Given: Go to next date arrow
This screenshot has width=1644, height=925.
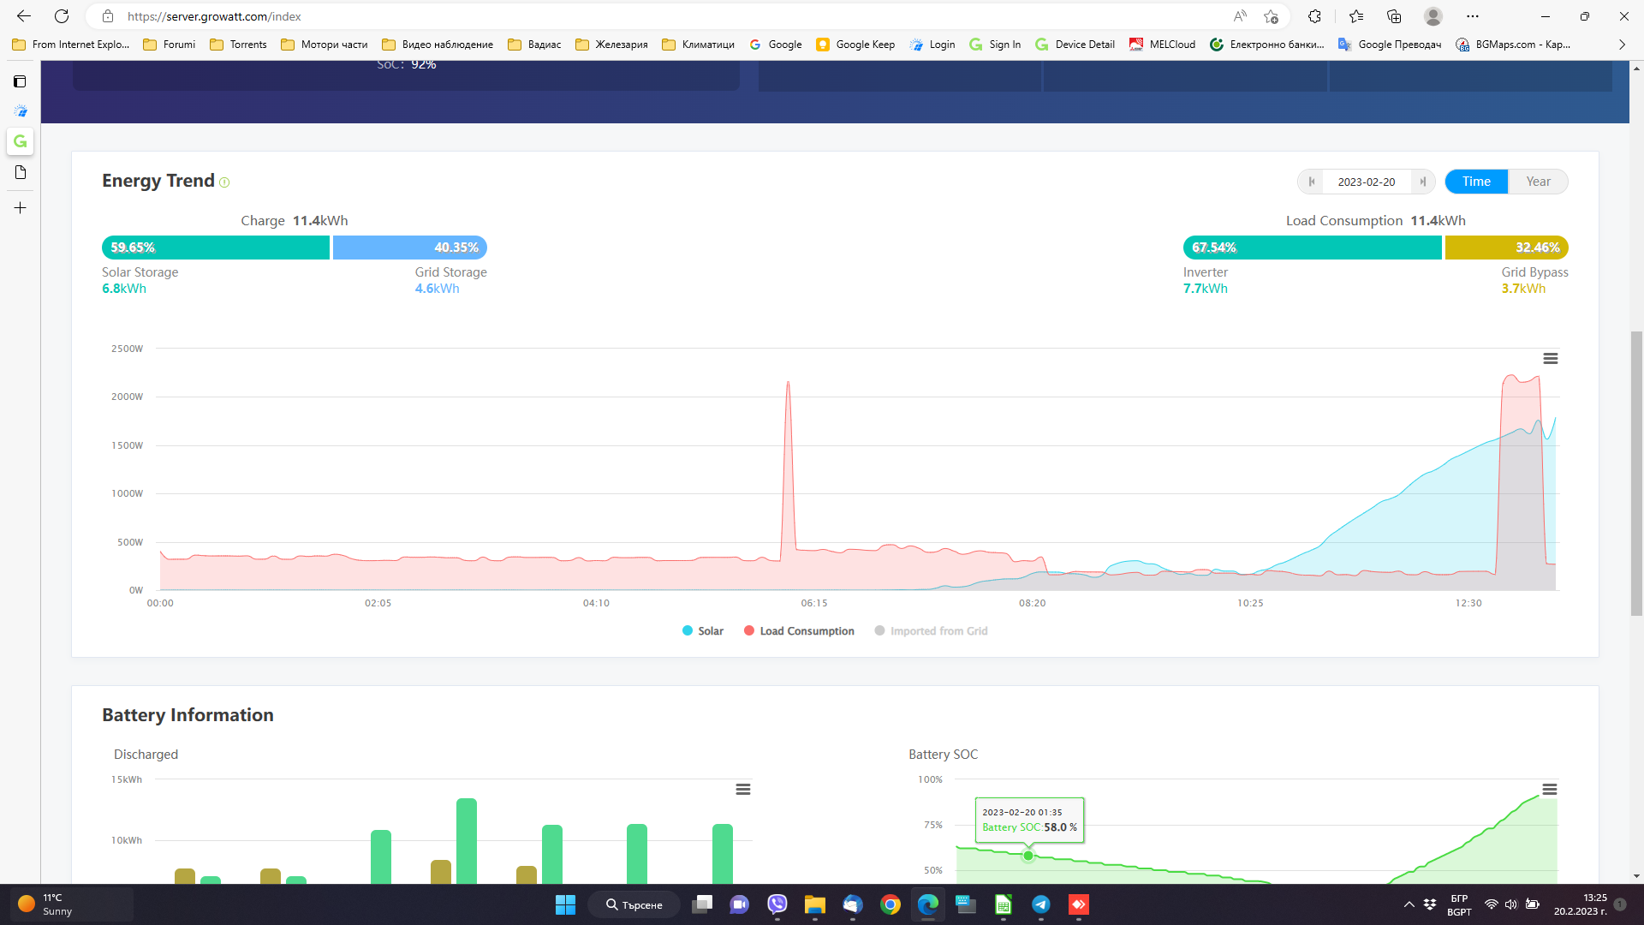Looking at the screenshot, I should [x=1422, y=182].
